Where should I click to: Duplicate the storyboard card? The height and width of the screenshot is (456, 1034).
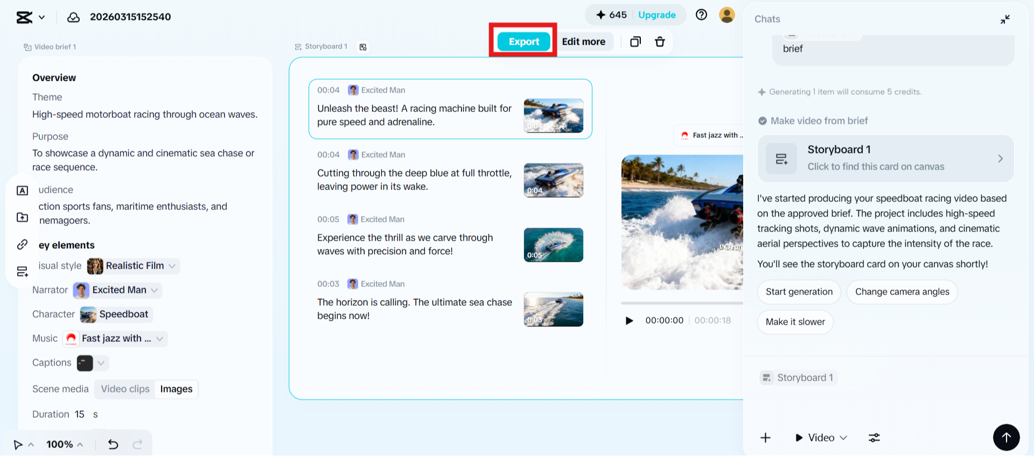[x=635, y=41]
